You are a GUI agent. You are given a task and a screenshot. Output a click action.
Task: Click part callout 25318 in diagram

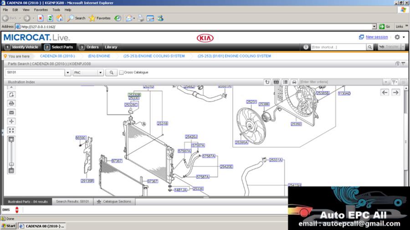162,123
